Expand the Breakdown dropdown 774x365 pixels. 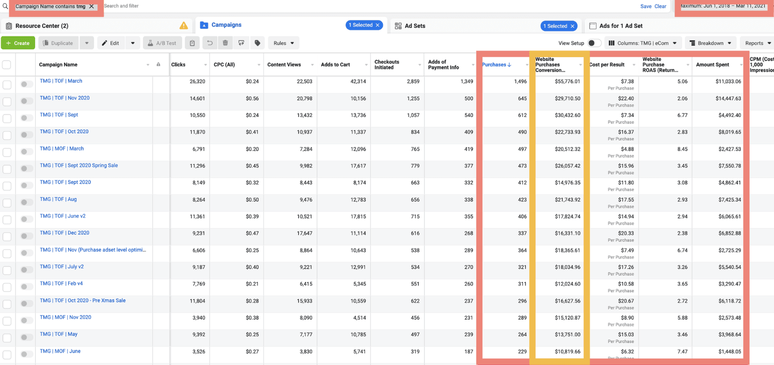point(711,43)
